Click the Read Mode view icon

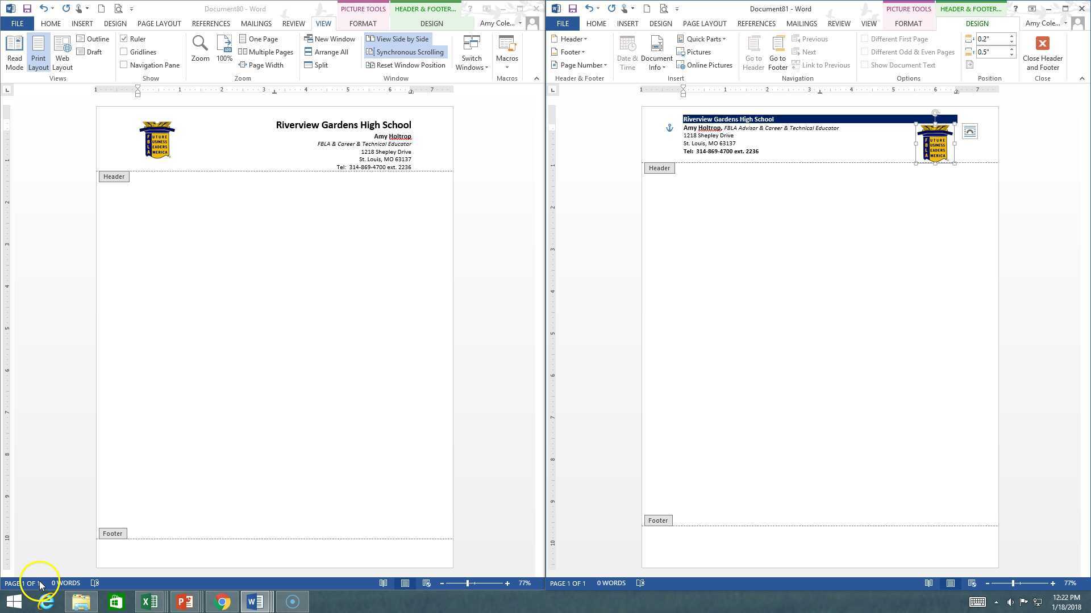14,44
